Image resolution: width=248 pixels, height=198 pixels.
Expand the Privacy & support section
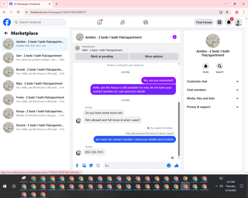coord(213,107)
